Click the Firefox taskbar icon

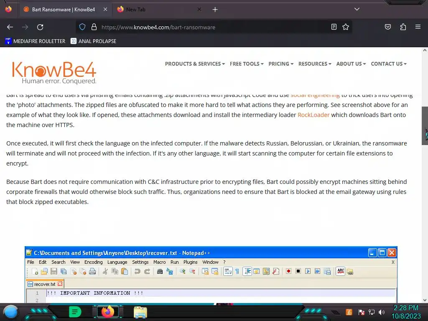pos(108,312)
